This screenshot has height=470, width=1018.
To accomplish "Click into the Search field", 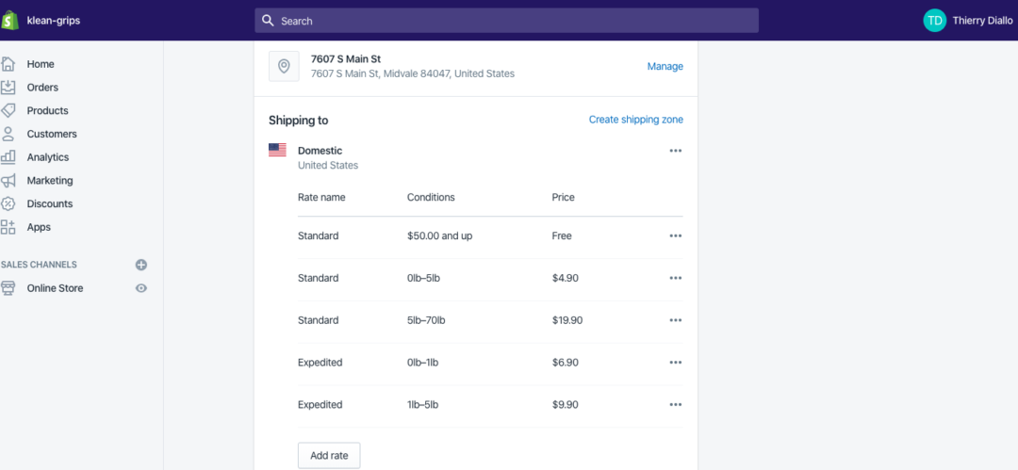I will (x=506, y=21).
